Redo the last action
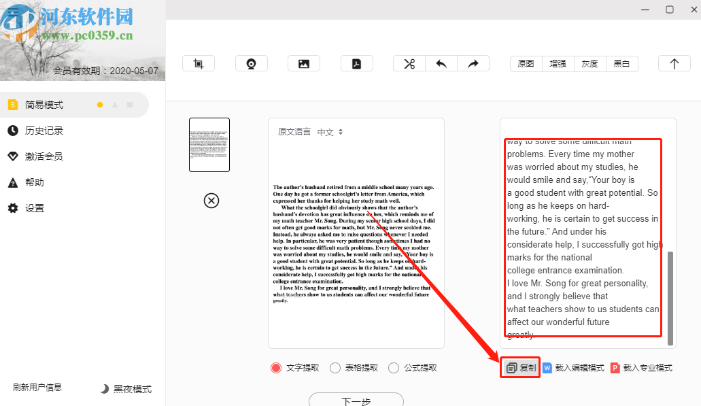Viewport: 701px width, 406px height. [474, 63]
